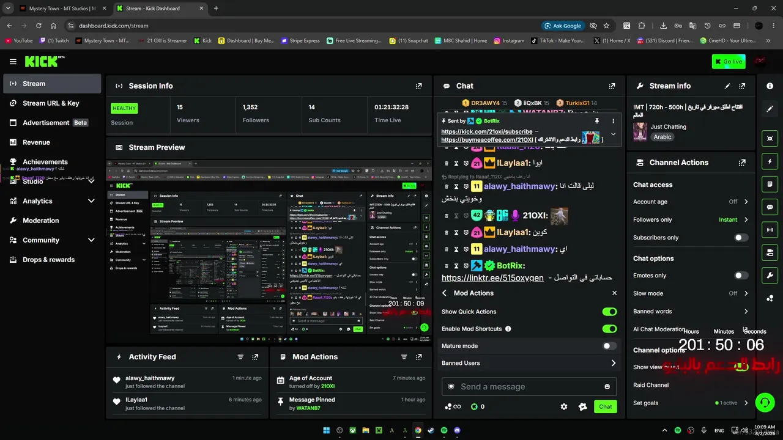Click the browser address bar
This screenshot has width=783, height=440.
[306, 26]
